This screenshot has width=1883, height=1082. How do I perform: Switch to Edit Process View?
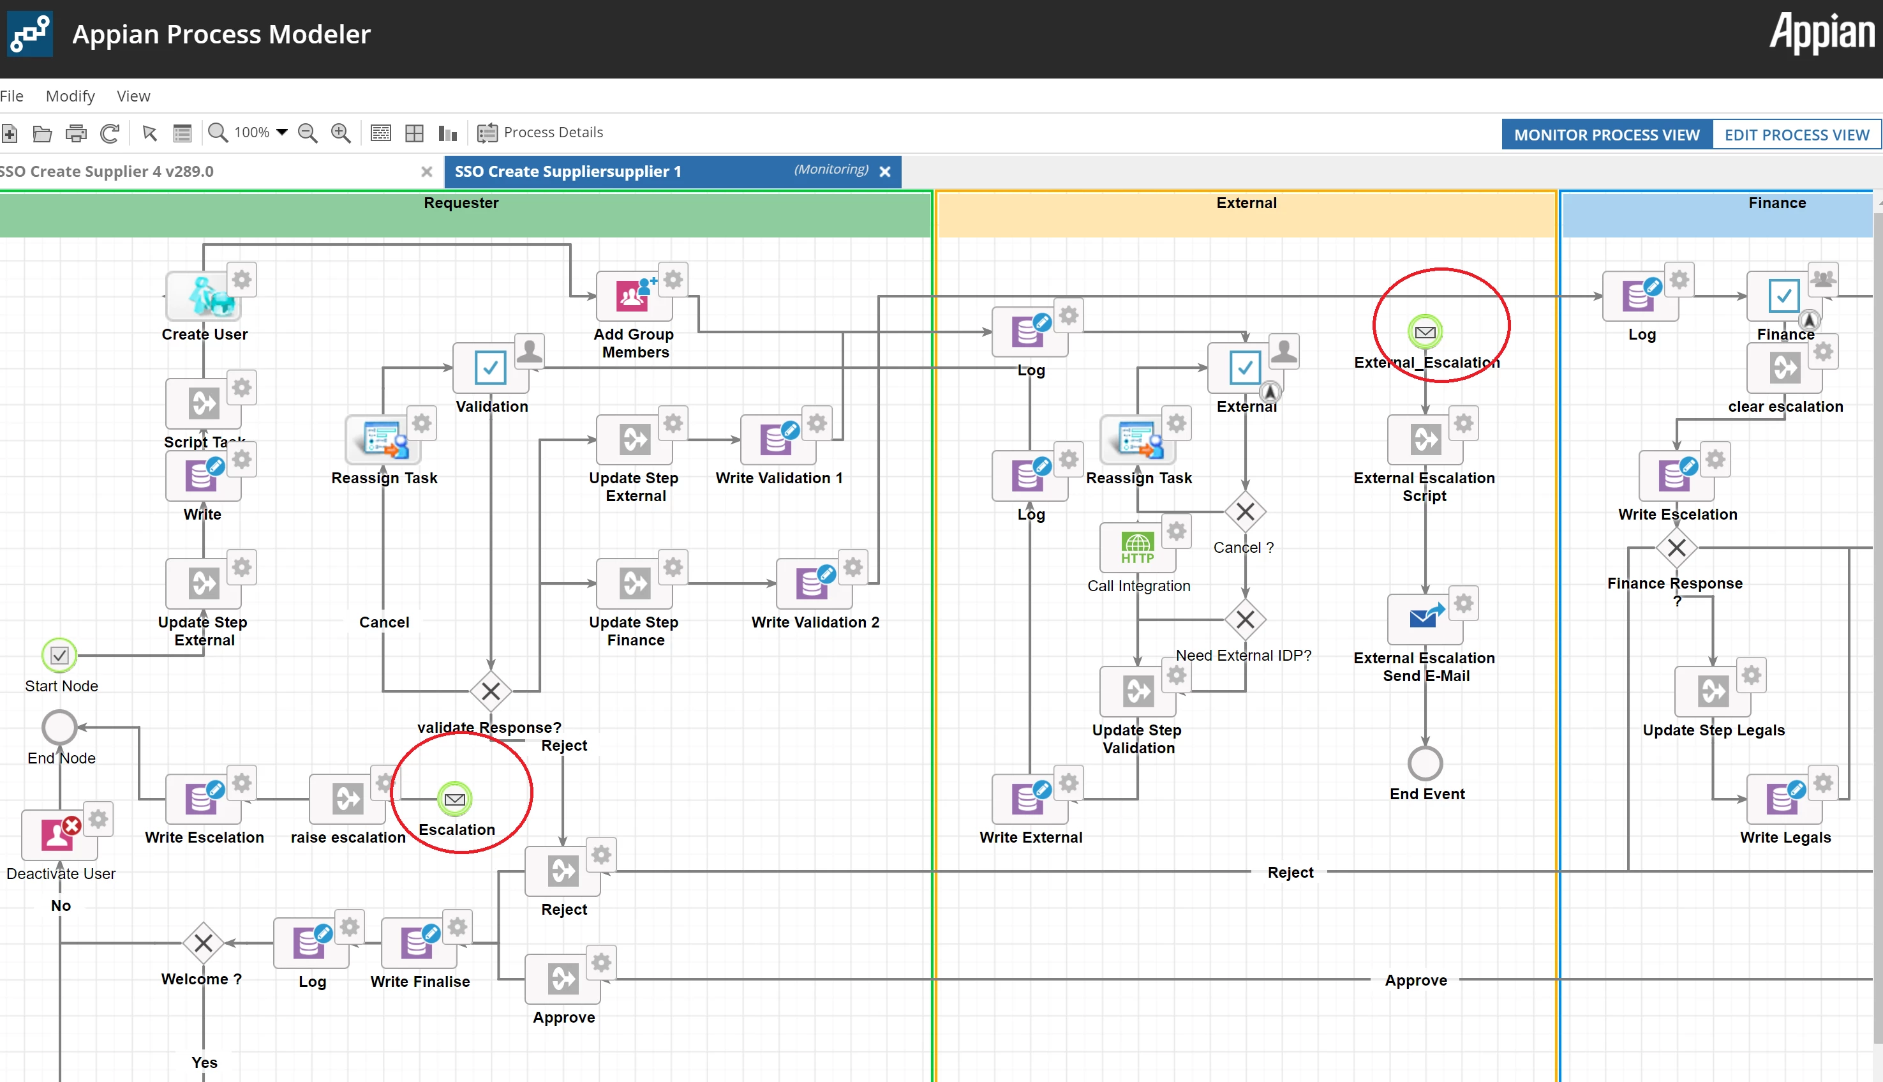click(1797, 135)
